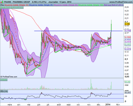The width and height of the screenshot is (133, 106).
Task: Click the 0,1593 moving average price tag
Action: pyautogui.click(x=128, y=37)
